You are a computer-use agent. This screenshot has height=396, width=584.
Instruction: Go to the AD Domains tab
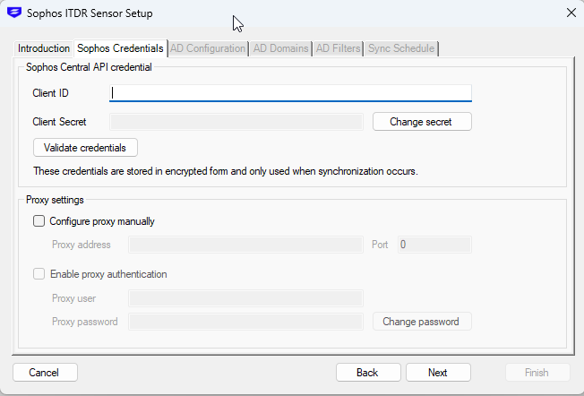[281, 48]
